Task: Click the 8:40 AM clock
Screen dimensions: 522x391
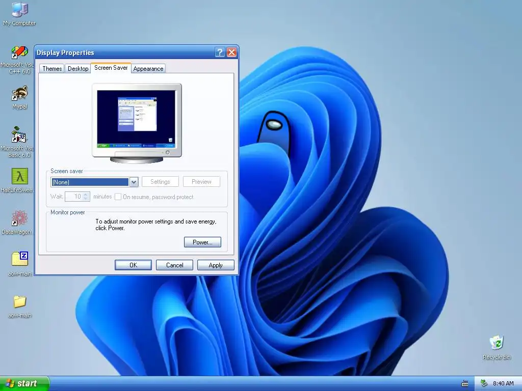Action: click(x=503, y=383)
